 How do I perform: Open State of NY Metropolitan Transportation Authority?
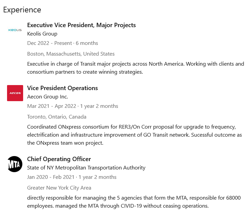pyautogui.click(x=86, y=168)
